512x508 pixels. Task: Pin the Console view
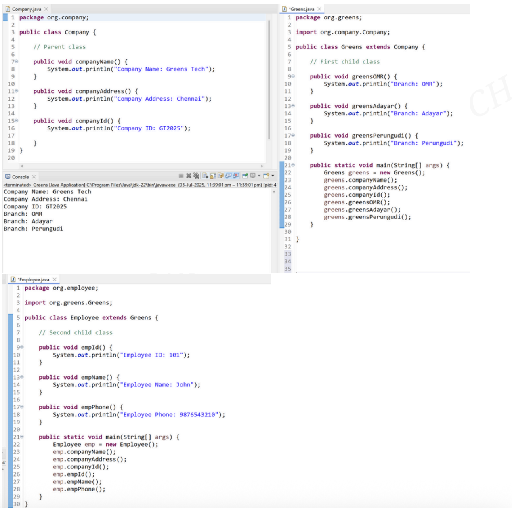[245, 176]
